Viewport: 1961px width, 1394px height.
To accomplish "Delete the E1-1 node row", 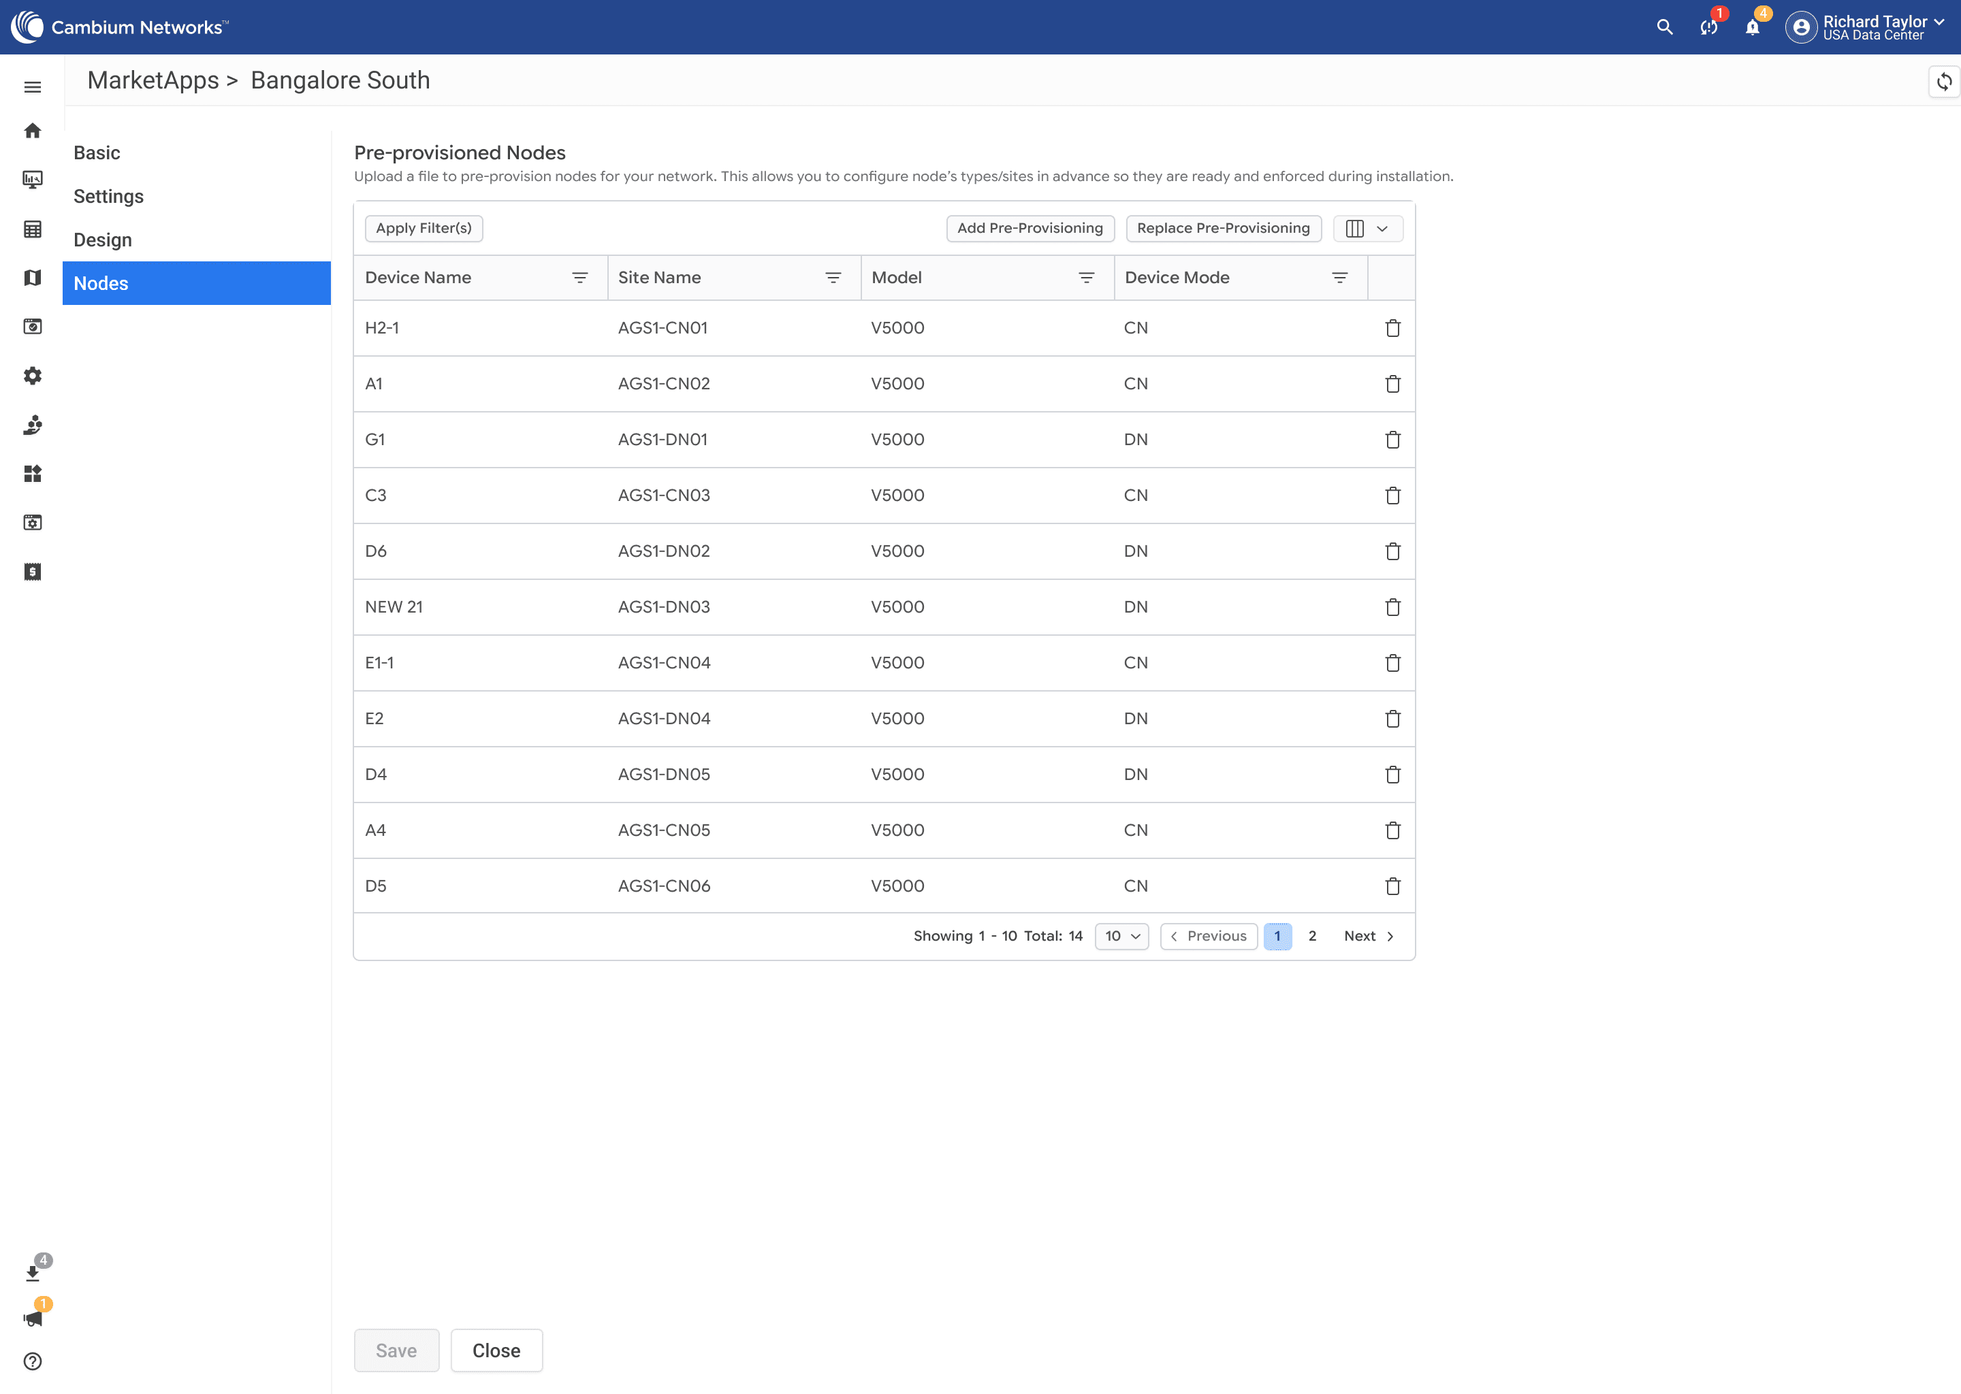I will coord(1392,663).
